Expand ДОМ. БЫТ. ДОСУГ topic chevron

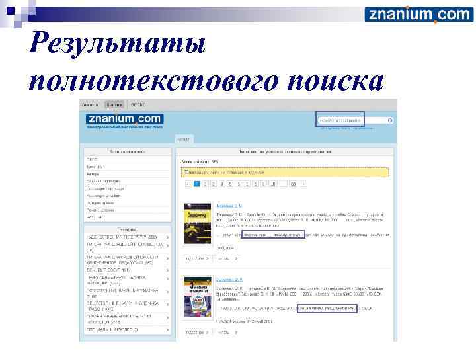click(167, 270)
